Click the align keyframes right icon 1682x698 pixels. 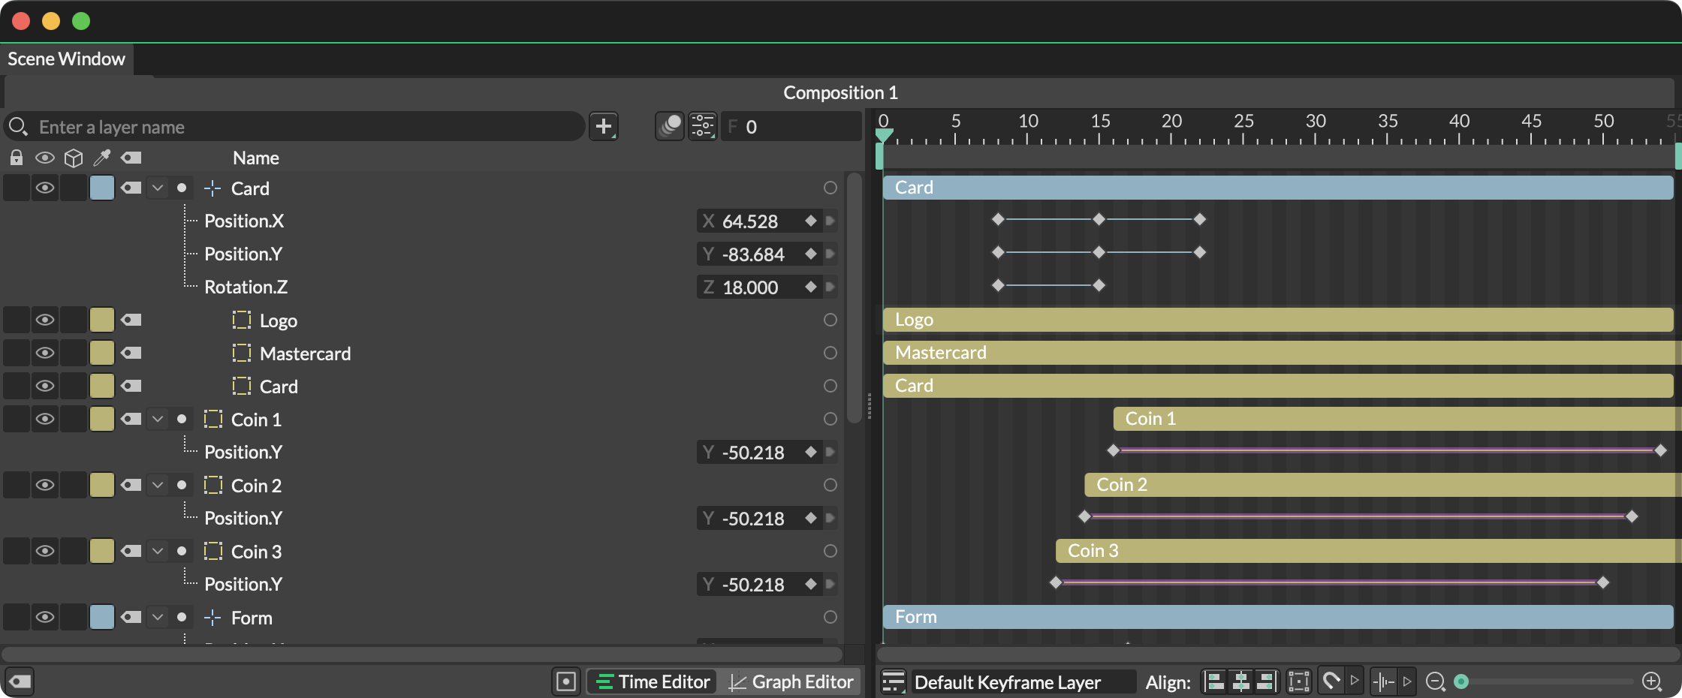pyautogui.click(x=1265, y=681)
